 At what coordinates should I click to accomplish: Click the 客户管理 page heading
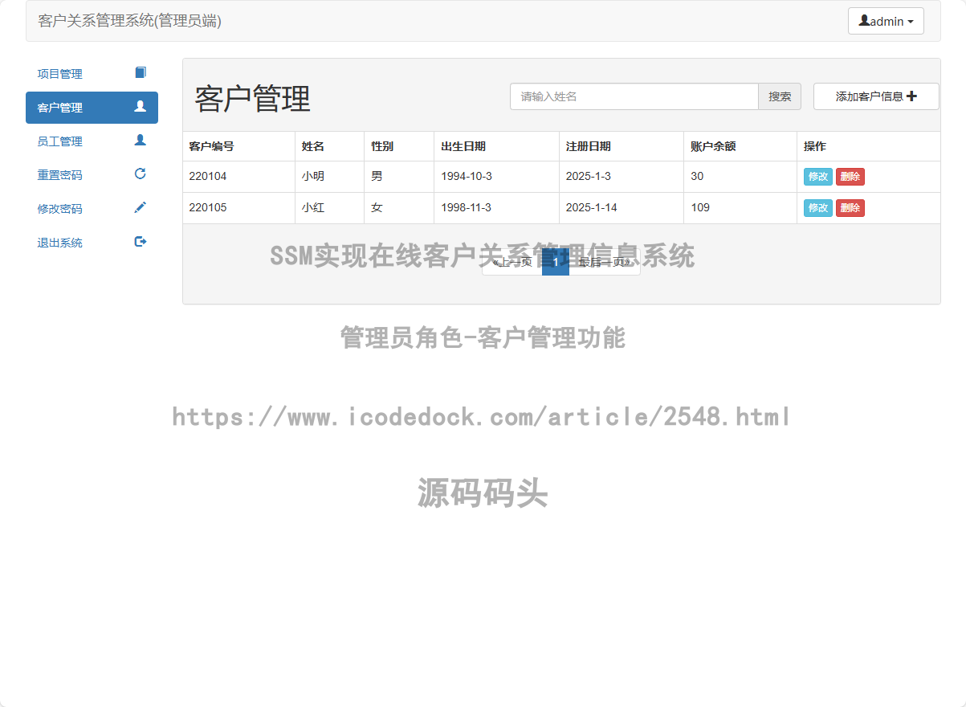pyautogui.click(x=252, y=99)
